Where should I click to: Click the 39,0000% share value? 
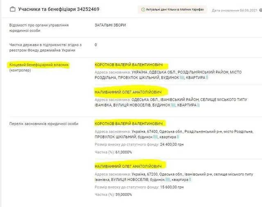(124, 195)
